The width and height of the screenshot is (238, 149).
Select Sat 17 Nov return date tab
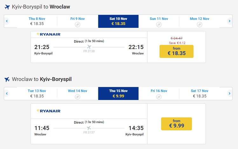[x=200, y=93]
